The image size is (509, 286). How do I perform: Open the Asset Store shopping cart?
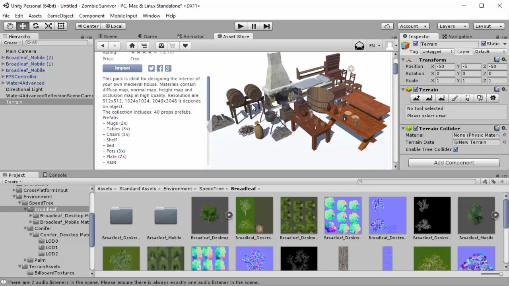click(173, 46)
